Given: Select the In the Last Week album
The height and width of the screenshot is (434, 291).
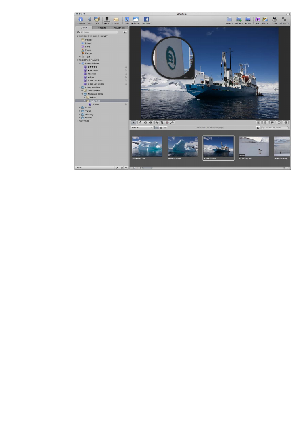Looking at the screenshot, I should coord(95,80).
